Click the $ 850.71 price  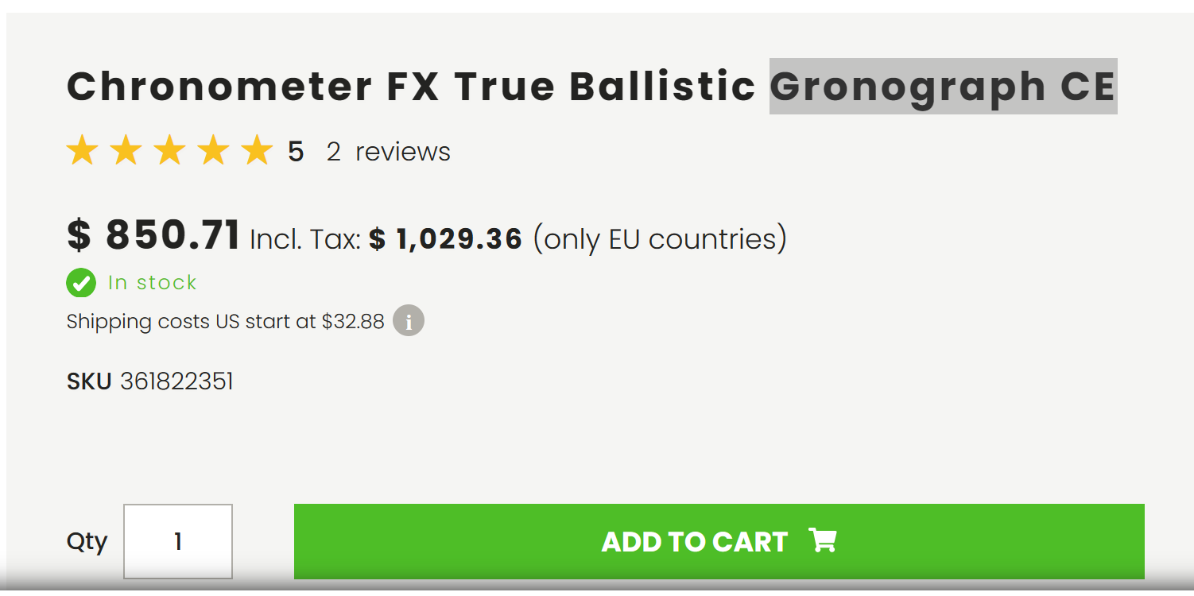153,234
